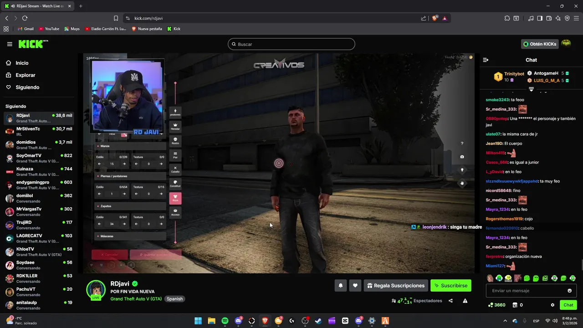Image resolution: width=583 pixels, height=328 pixels.
Task: Open Siguiendo in the sidebar
Action: (x=27, y=87)
